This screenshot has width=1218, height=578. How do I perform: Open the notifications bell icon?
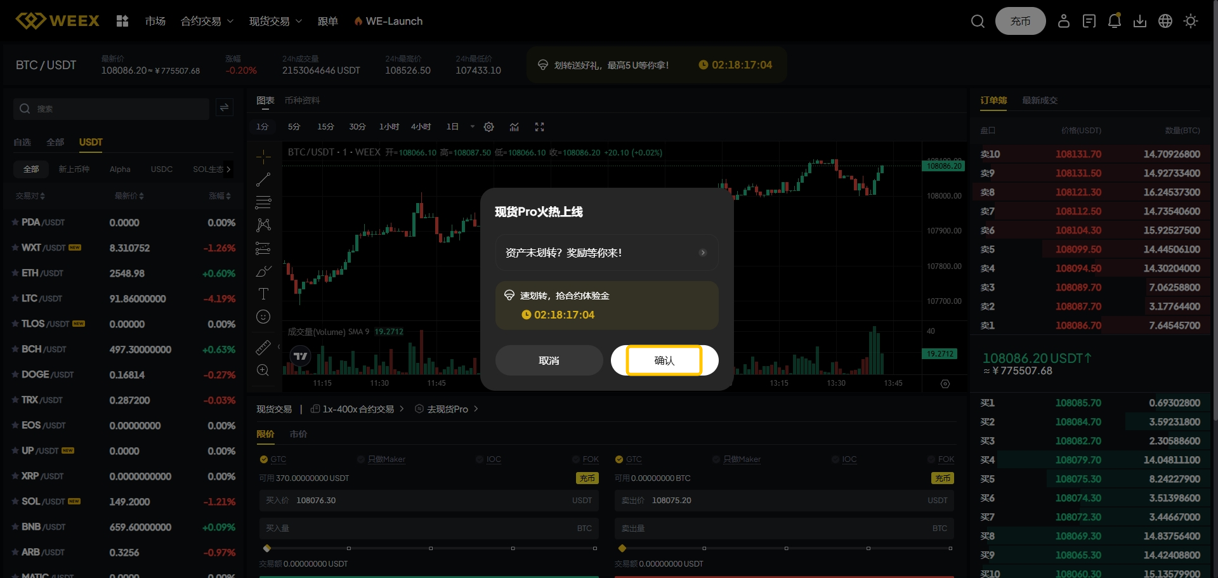pyautogui.click(x=1114, y=21)
